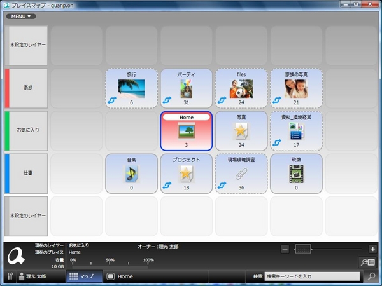Click the map zoom slider handle
Viewport: 382px width, 286px height.
click(x=302, y=249)
